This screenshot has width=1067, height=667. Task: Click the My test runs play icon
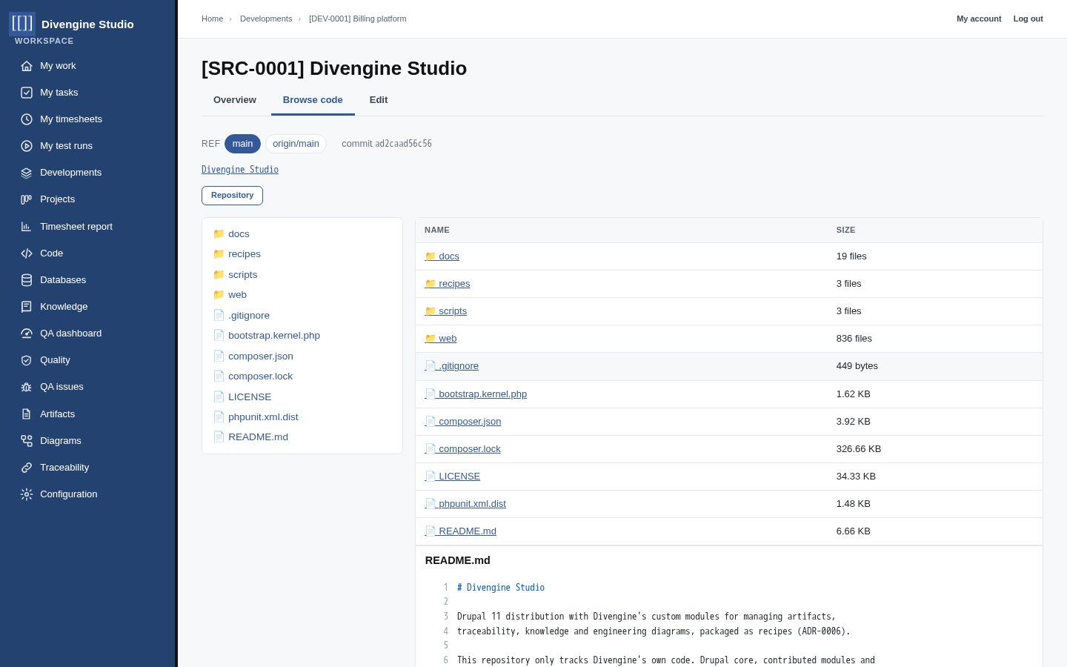tap(27, 146)
